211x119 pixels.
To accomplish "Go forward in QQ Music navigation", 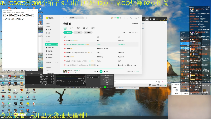I will tap(67, 18).
